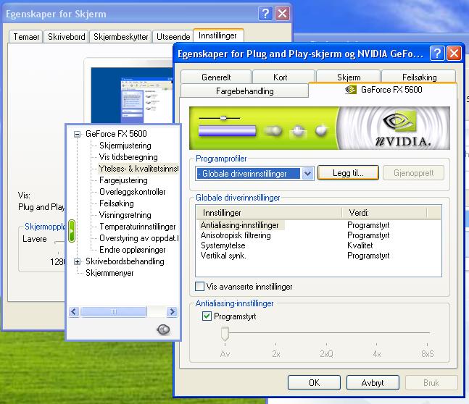Confirm with the OK button
The width and height of the screenshot is (469, 404).
pyautogui.click(x=314, y=383)
